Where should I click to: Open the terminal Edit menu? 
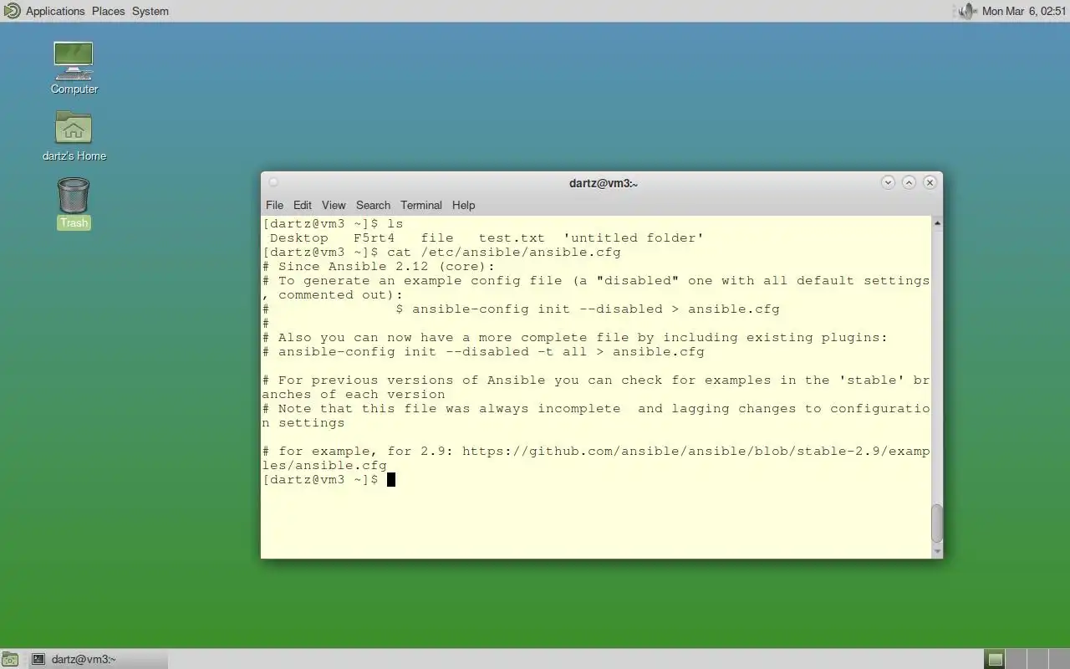(303, 205)
